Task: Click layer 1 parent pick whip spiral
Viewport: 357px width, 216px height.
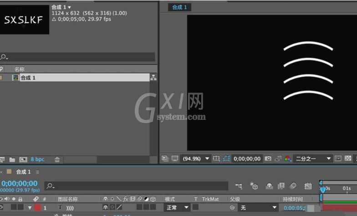Action: click(x=232, y=207)
